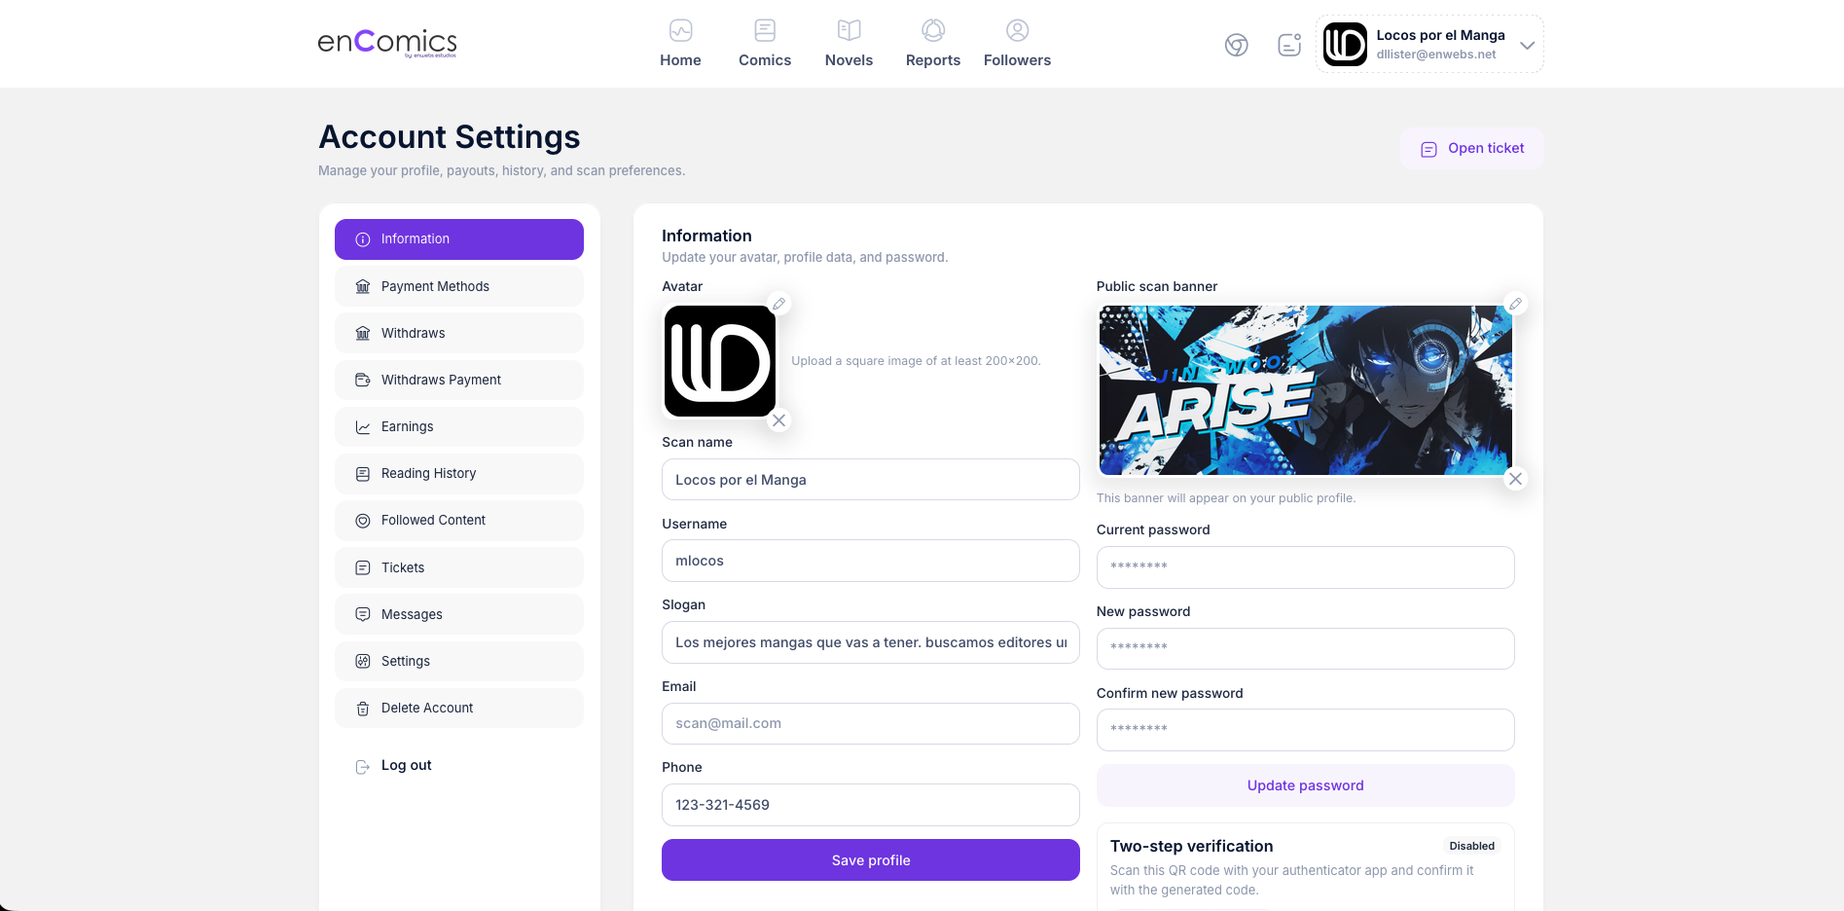
Task: Open Reading History section
Action: tap(459, 473)
